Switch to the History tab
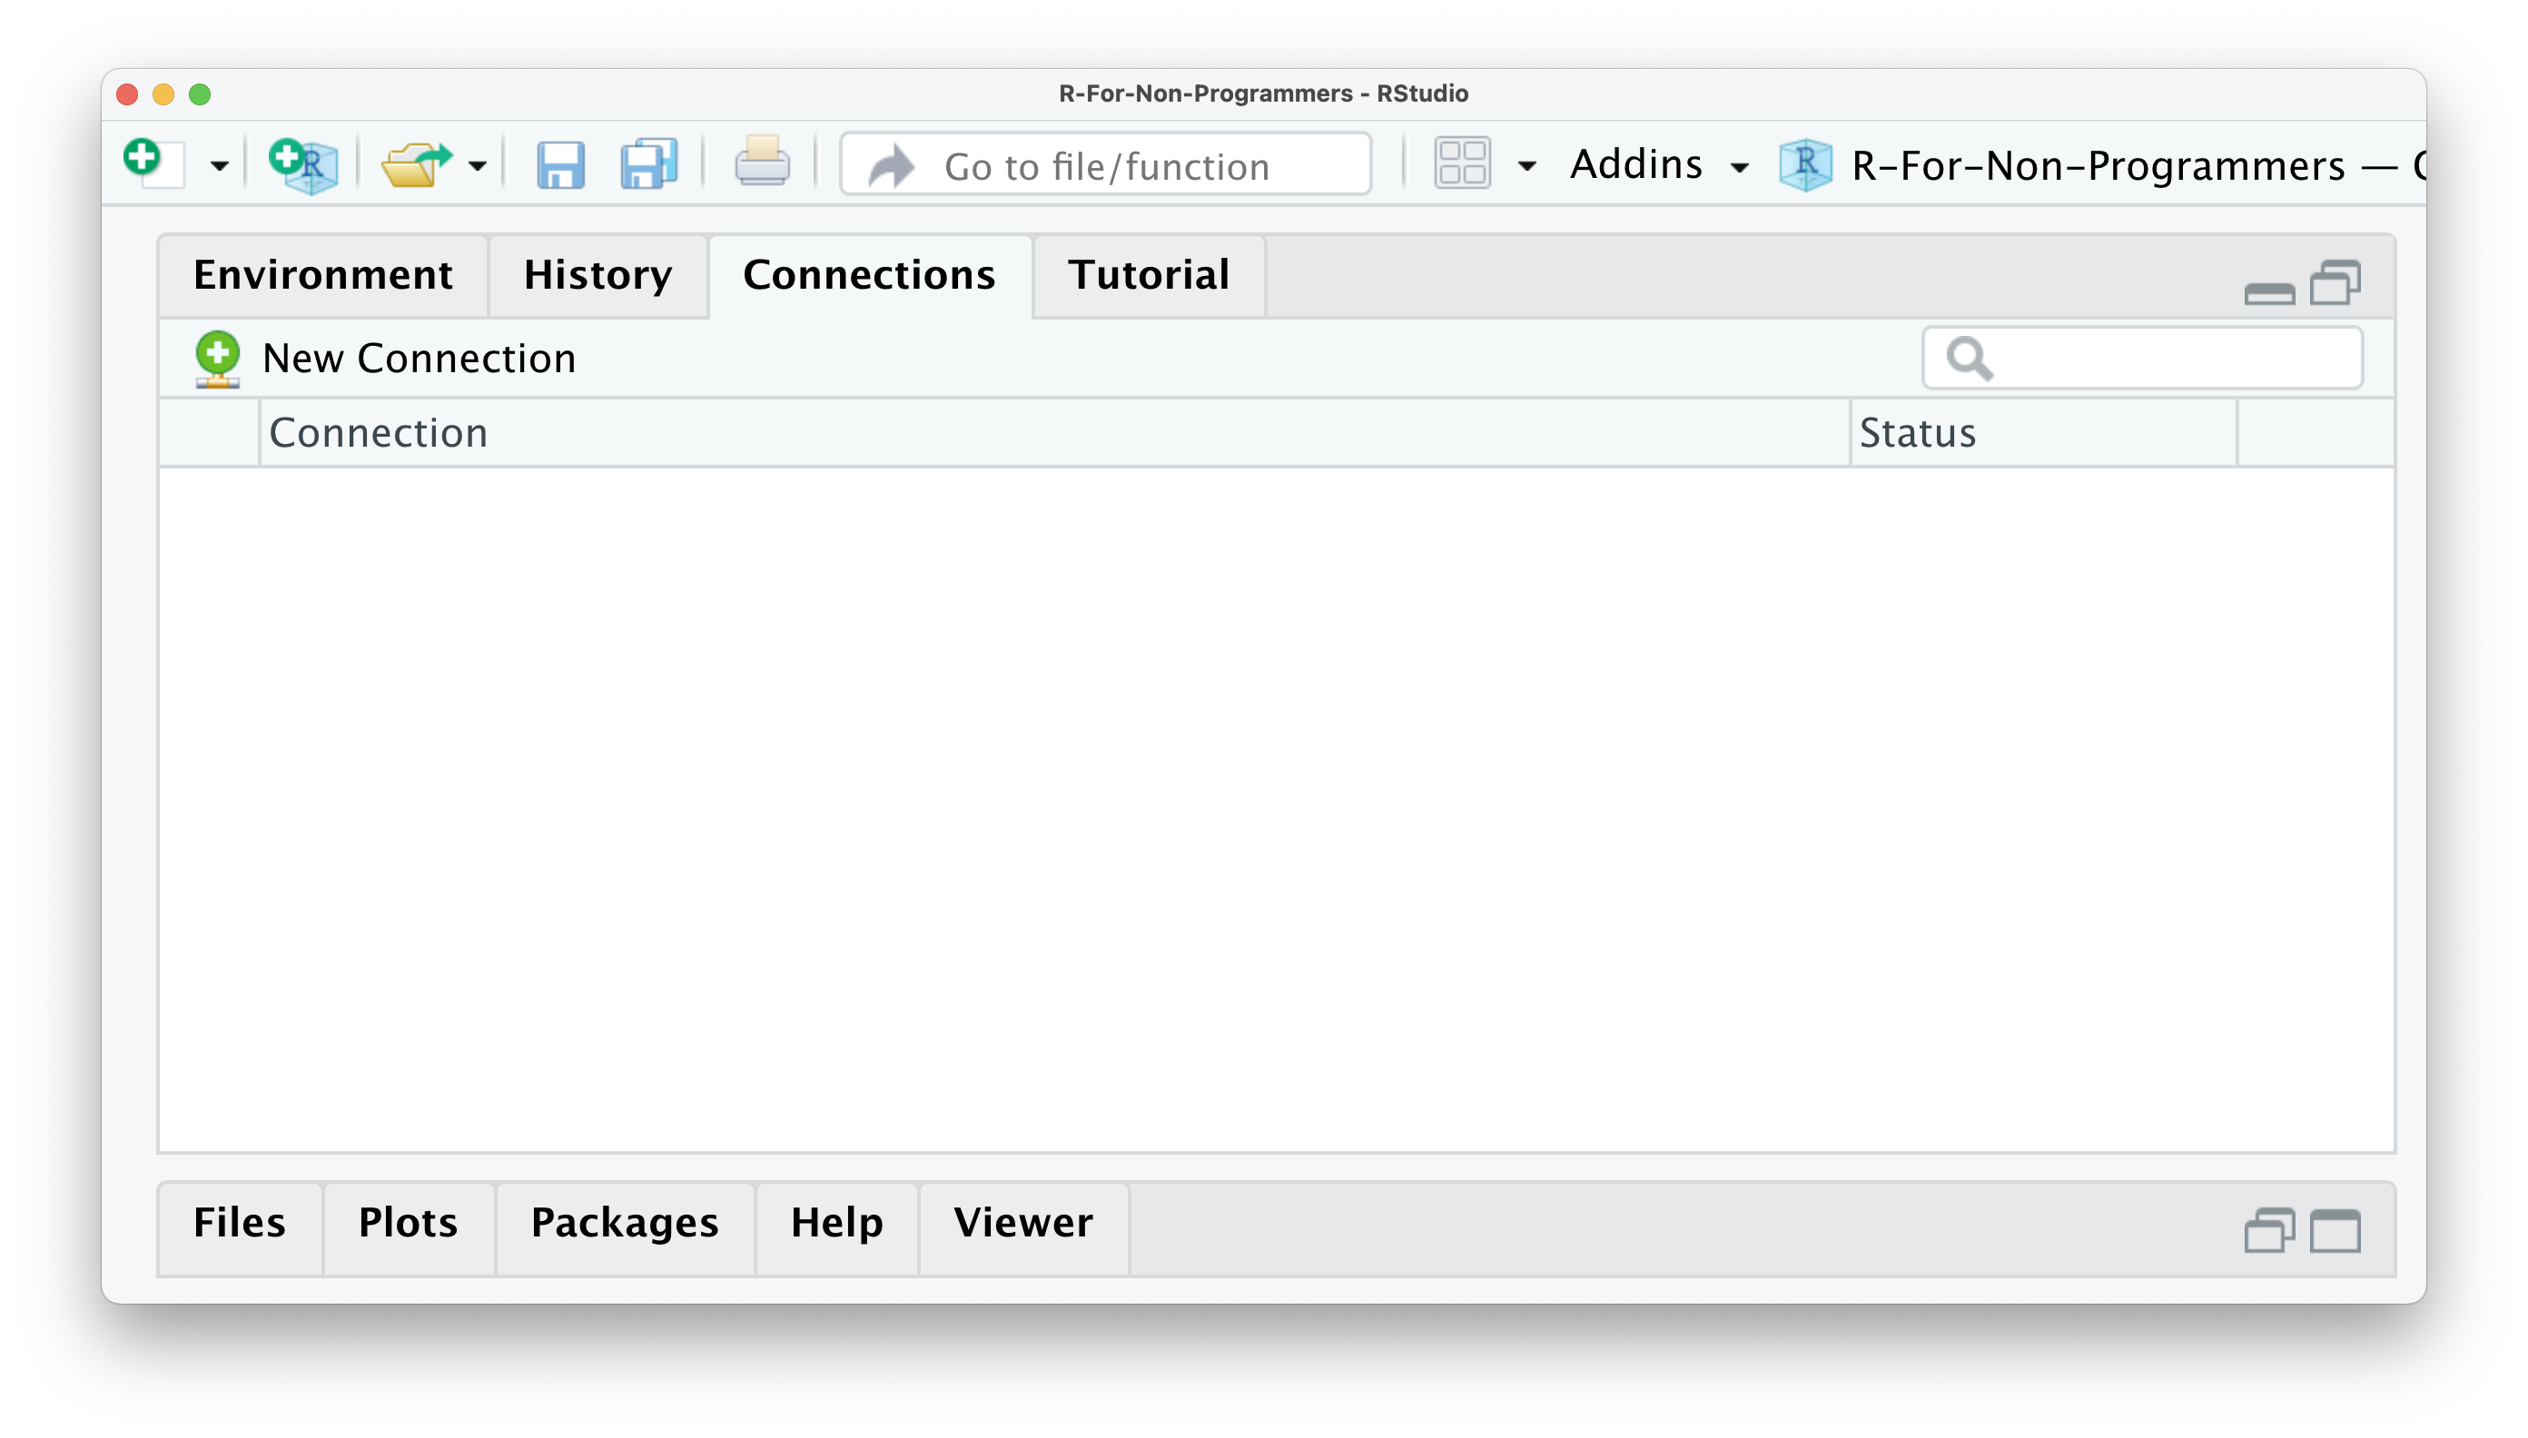Viewport: 2528px width, 1438px height. pyautogui.click(x=597, y=276)
